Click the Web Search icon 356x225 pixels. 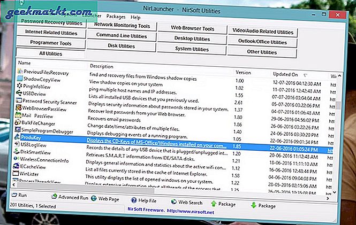(173, 201)
